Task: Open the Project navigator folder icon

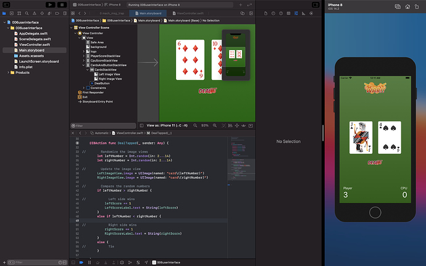Action: (x=4, y=13)
